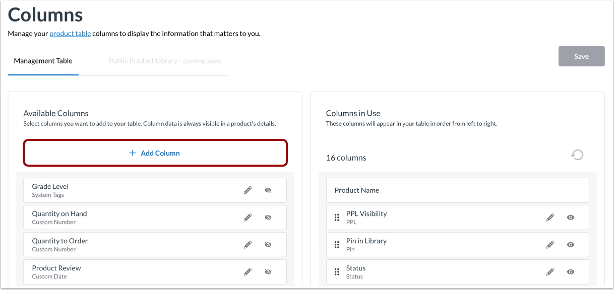Switch to the Management Table tab
The height and width of the screenshot is (290, 614).
(x=43, y=60)
